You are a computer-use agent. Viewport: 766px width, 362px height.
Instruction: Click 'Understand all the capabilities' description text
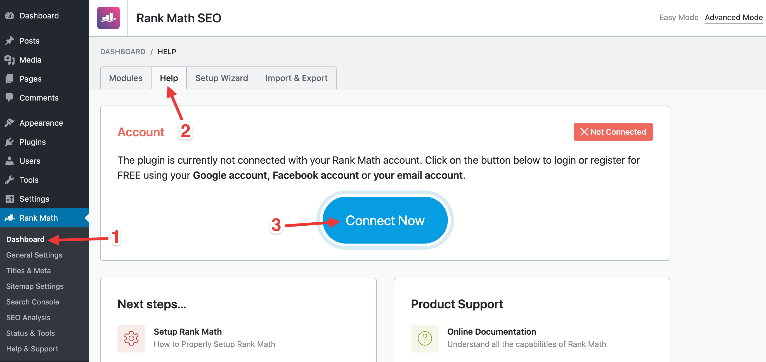coord(527,344)
